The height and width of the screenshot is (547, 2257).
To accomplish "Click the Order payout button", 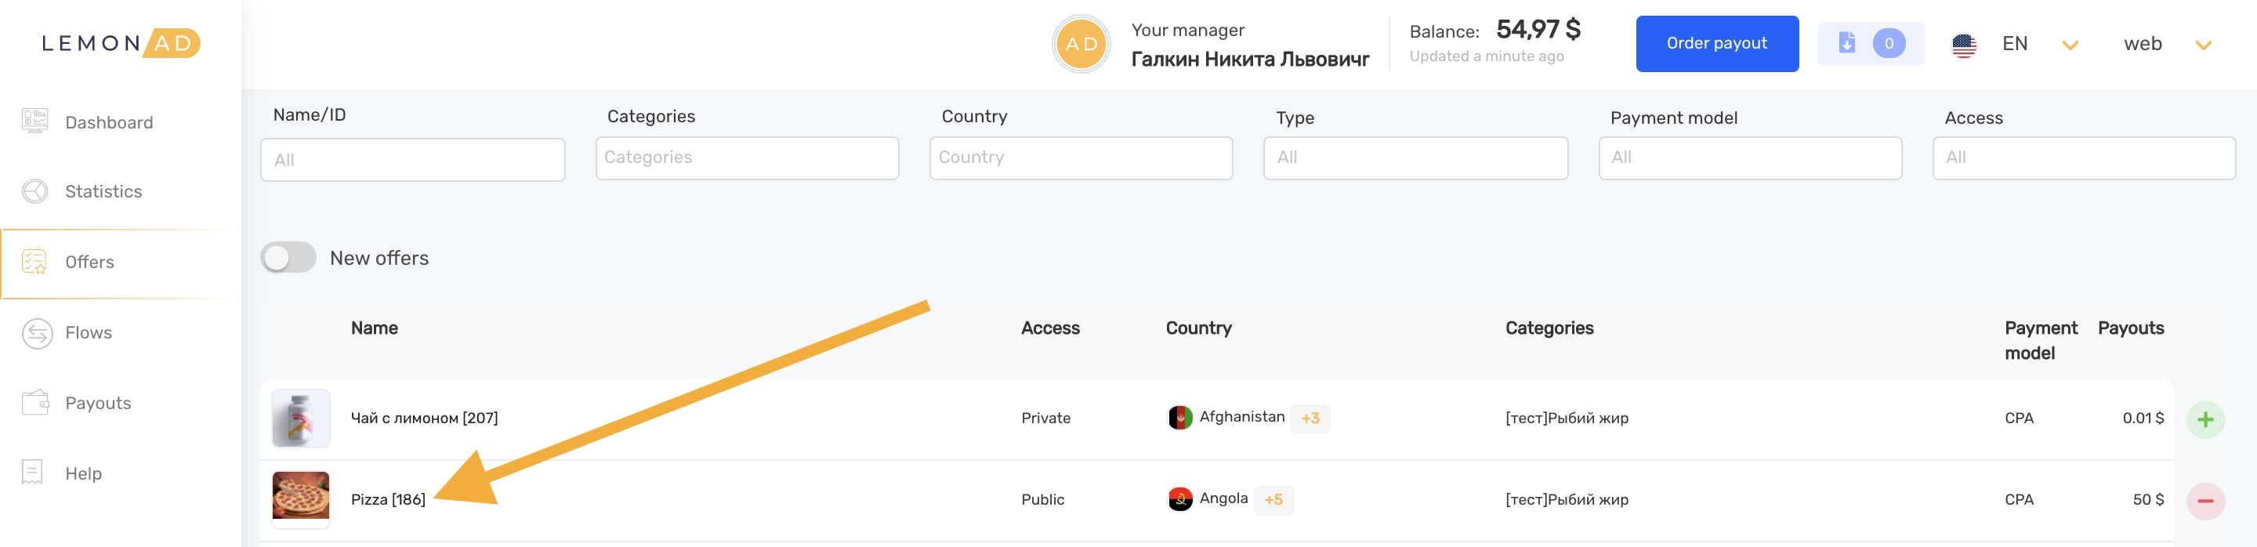I will tap(1716, 44).
